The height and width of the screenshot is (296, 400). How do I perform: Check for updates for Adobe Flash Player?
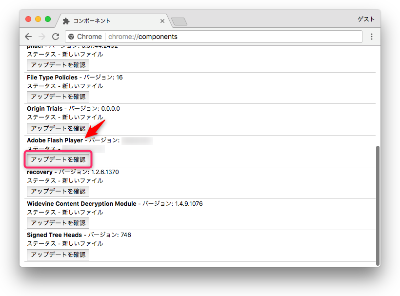tap(58, 159)
